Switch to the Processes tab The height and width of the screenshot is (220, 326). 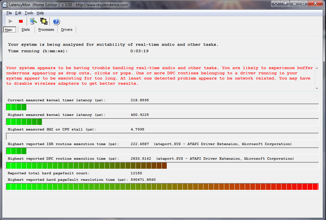[46, 30]
